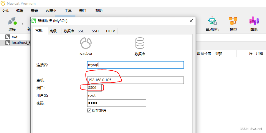This screenshot has height=133, width=266.
Task: Open the 编辑 menu
Action: pyautogui.click(x=20, y=11)
